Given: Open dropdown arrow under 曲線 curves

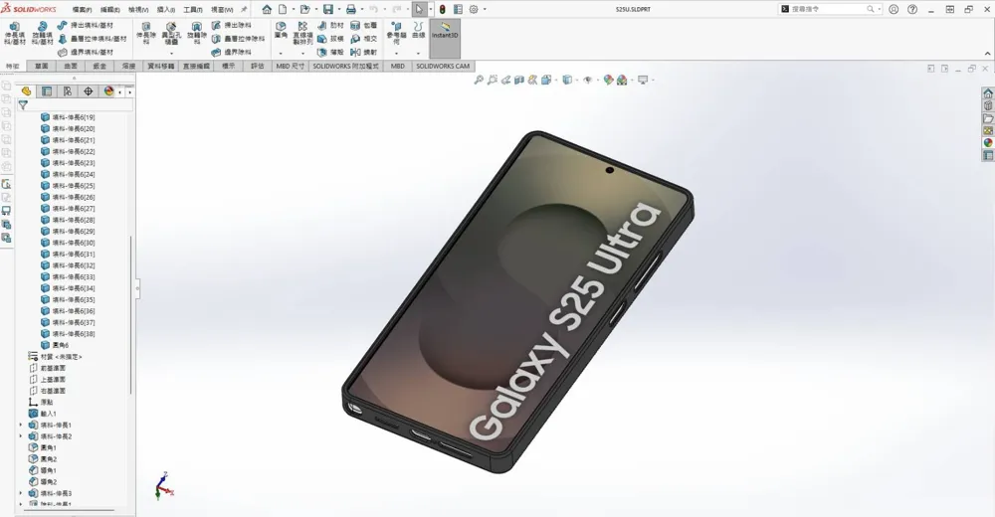Looking at the screenshot, I should [x=418, y=54].
